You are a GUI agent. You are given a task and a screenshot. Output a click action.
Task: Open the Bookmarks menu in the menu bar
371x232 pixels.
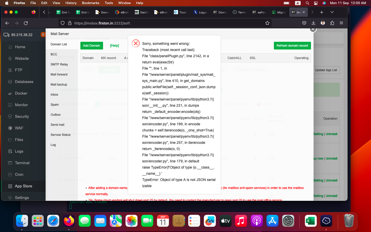click(x=90, y=3)
